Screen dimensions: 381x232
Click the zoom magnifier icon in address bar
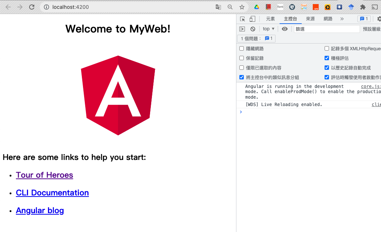coord(230,7)
